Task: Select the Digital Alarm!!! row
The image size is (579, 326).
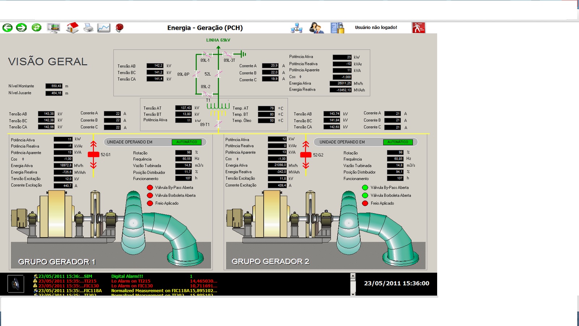Action: click(x=127, y=276)
